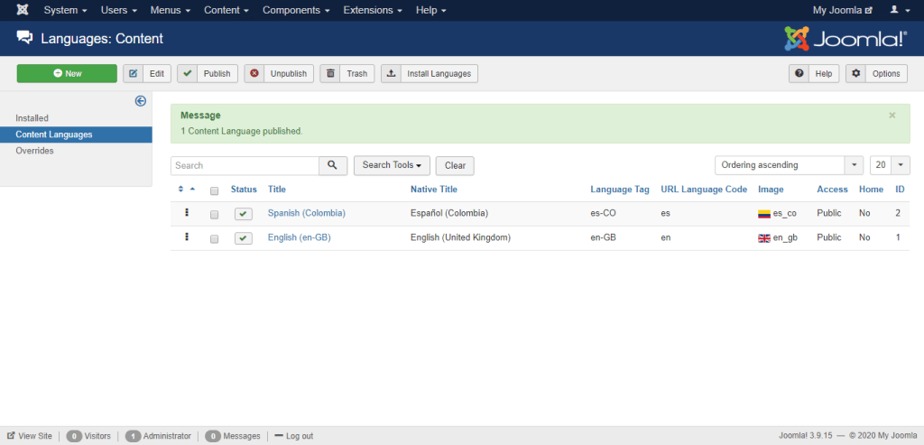Click the Visitors count badge in footer
The width and height of the screenshot is (924, 445).
(x=74, y=436)
